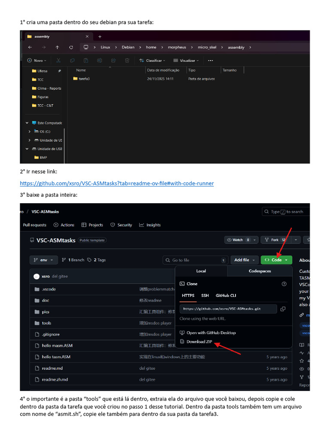The width and height of the screenshot is (330, 440).
Task: Click the back arrow in File Explorer
Action: pyautogui.click(x=30, y=47)
